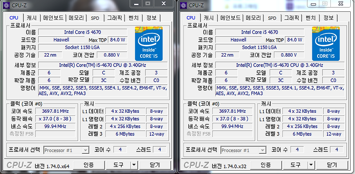
Task: Click 코어 수 value 4 in left window
Action: [x=120, y=149]
